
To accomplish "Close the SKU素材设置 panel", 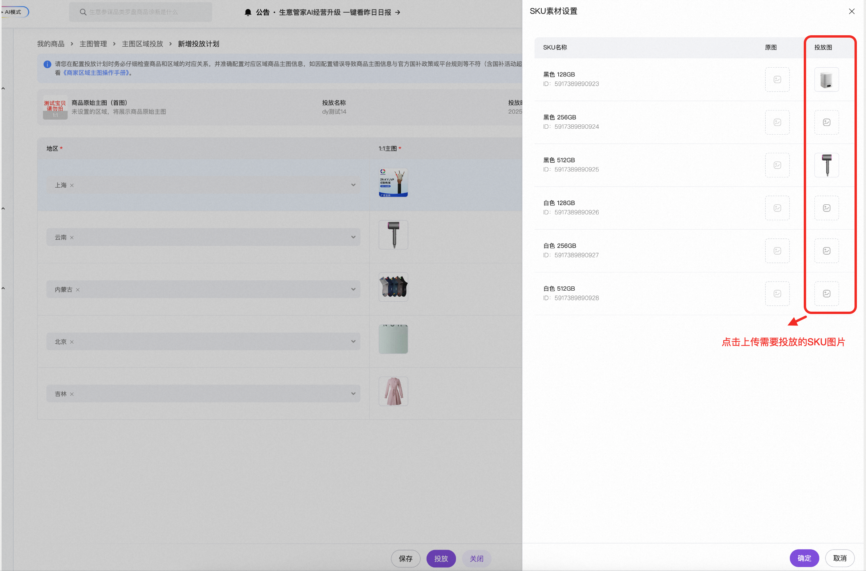I will (851, 11).
